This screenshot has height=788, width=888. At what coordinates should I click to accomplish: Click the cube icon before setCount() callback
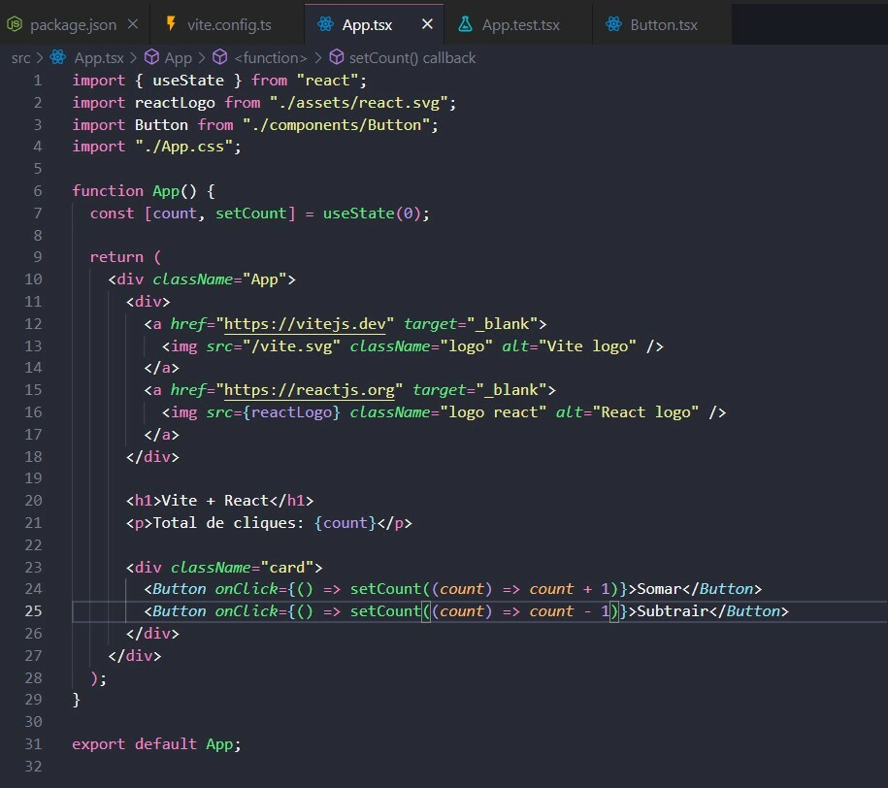337,57
